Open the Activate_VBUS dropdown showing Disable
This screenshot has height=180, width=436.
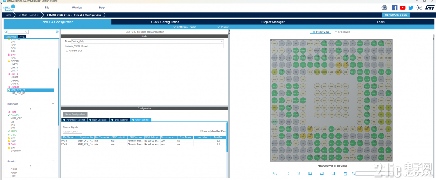pos(152,46)
